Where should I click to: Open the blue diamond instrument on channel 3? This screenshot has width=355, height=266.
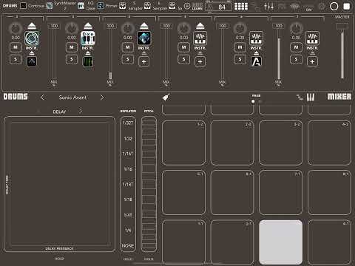click(144, 38)
